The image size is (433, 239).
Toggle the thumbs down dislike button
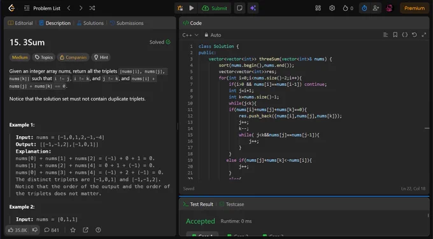click(x=35, y=230)
